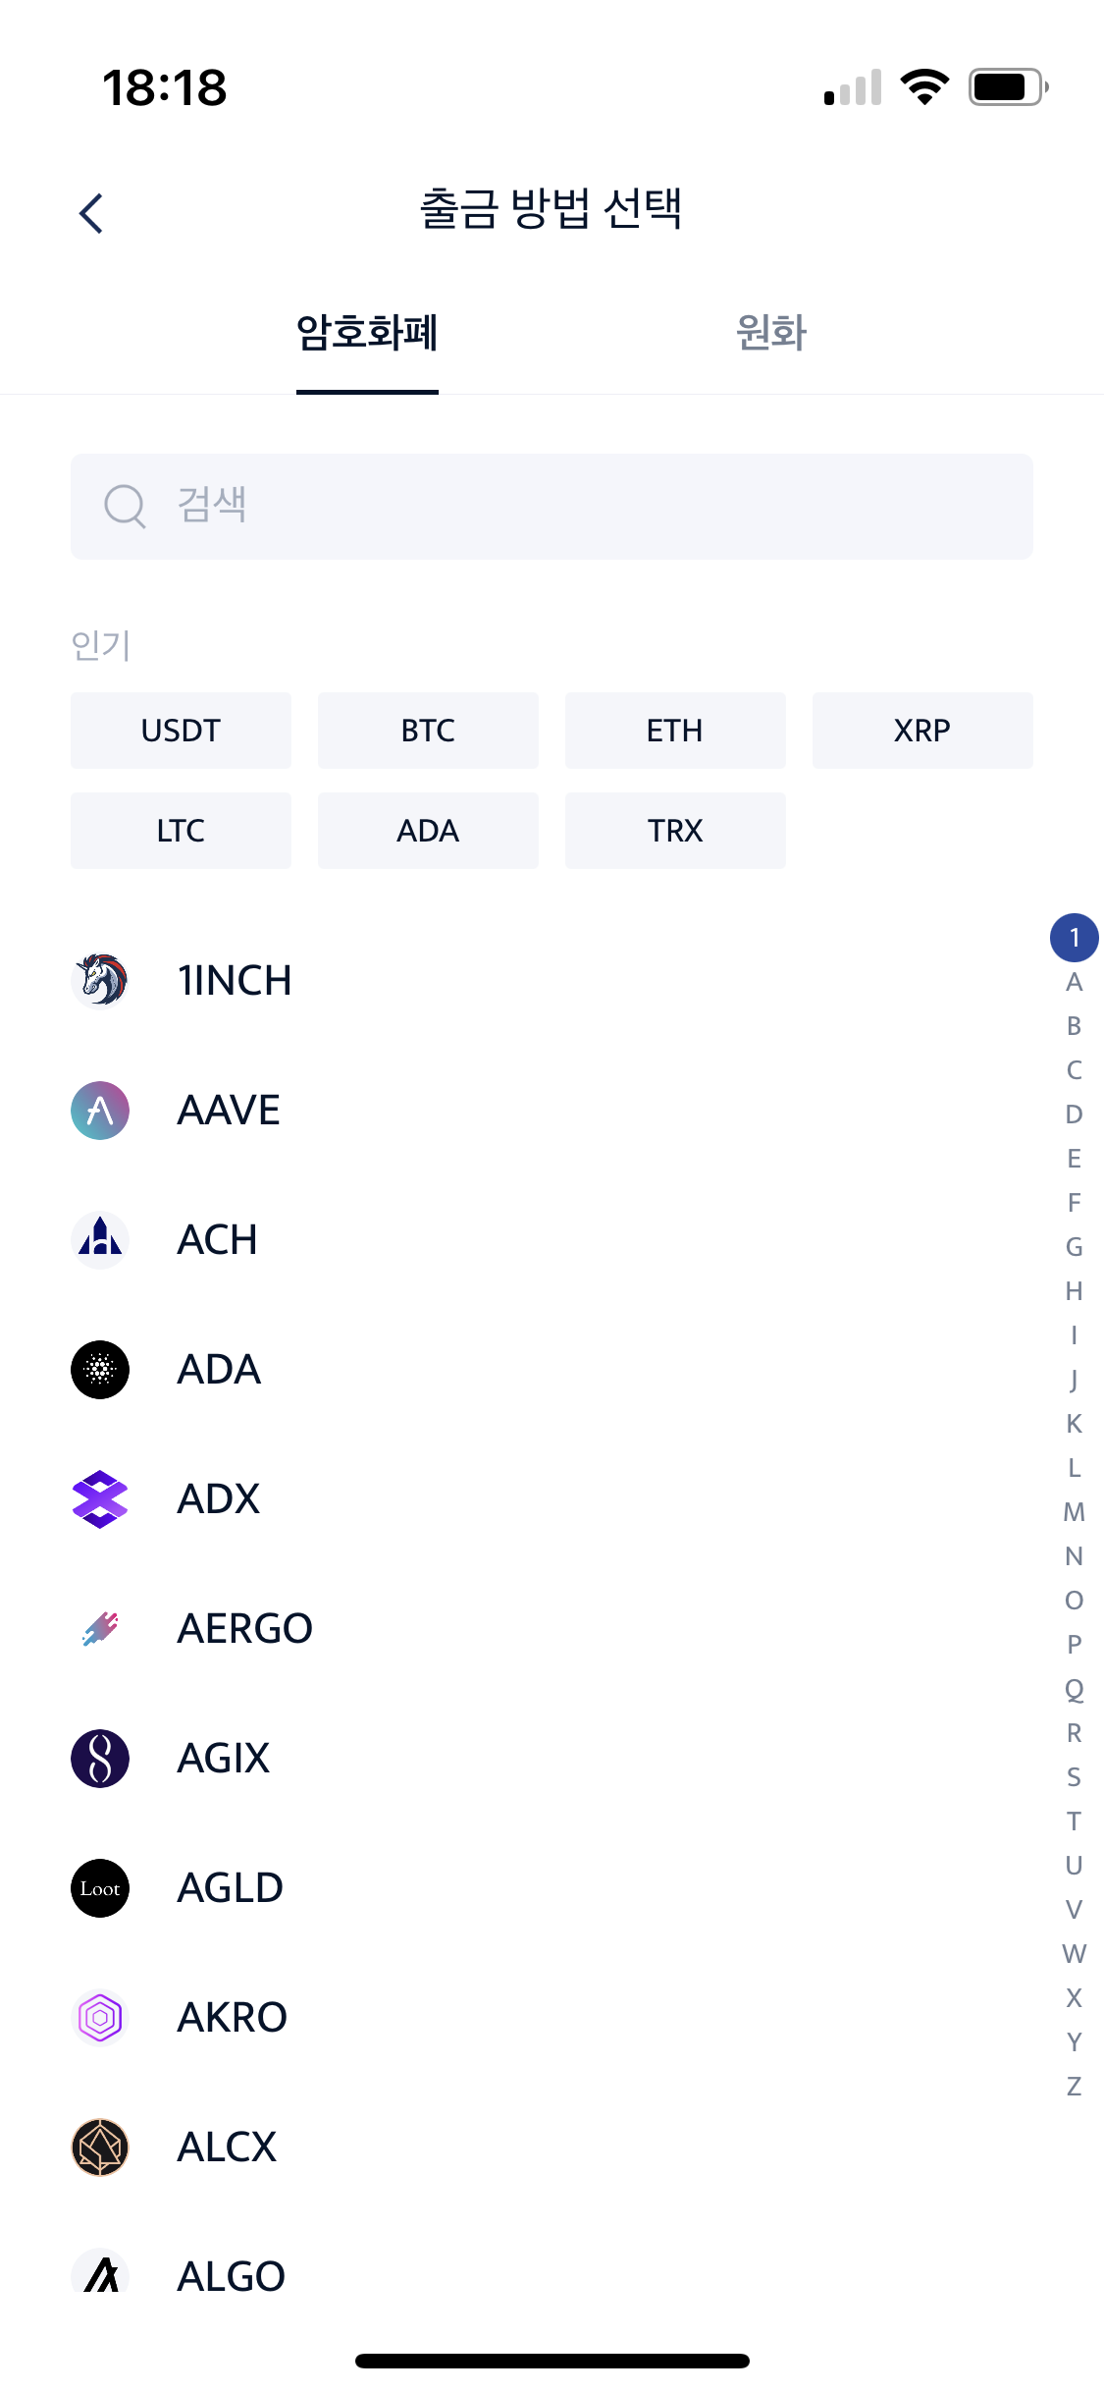Select the AGIX coin logo

100,1758
